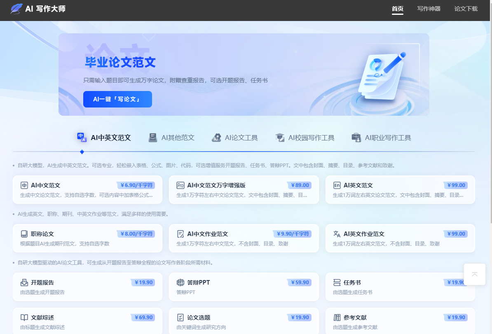492x334 pixels.
Task: Click the ¥89.00 price tag
Action: tap(299, 185)
